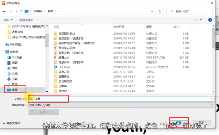Click the 文件名 input field
219x135 pixels.
click(x=121, y=99)
